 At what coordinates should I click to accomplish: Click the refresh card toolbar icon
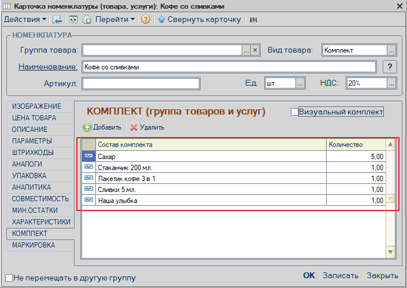[73, 20]
